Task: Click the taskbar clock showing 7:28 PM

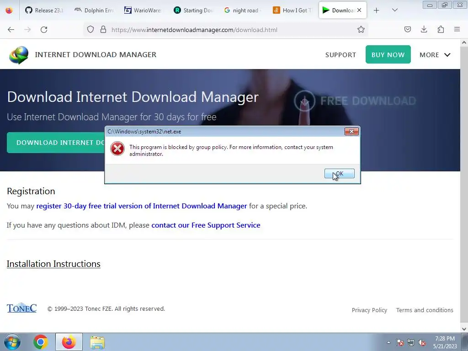Action: click(445, 342)
